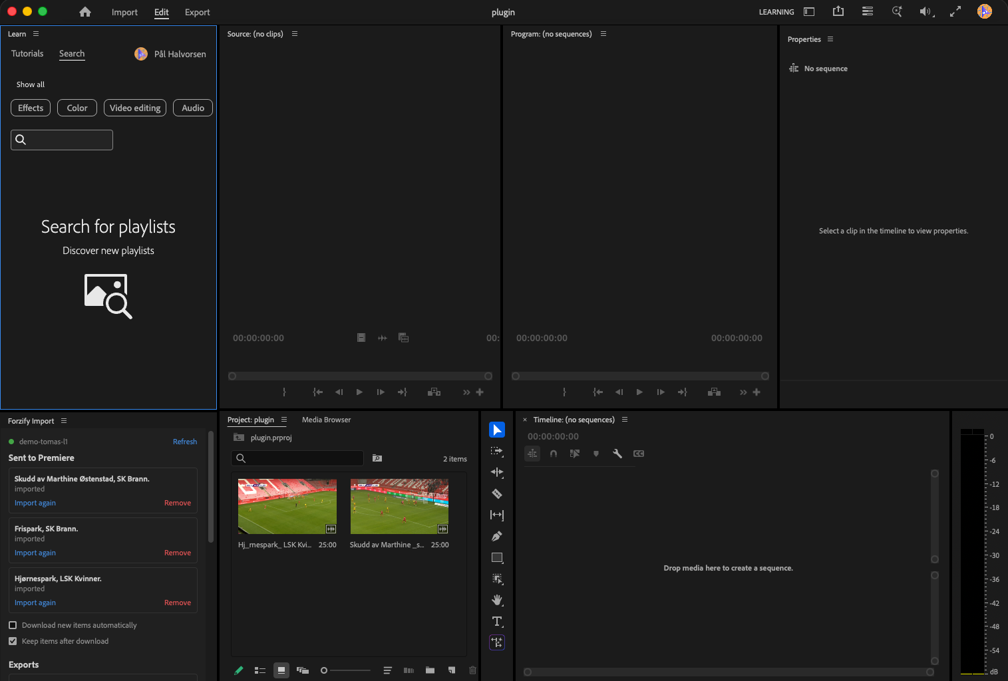Open Sort Icons menu in Project panel footer

pos(388,670)
